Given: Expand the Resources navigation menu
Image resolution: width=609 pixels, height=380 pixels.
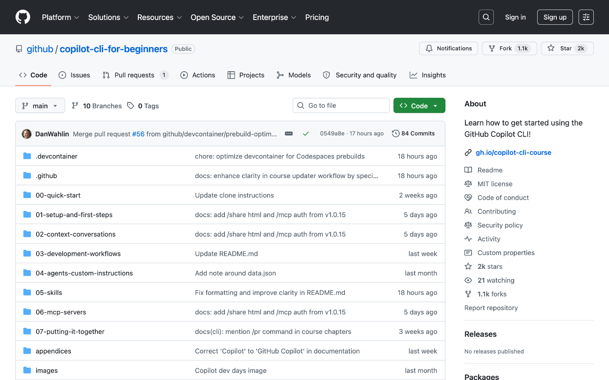Looking at the screenshot, I should (x=160, y=17).
